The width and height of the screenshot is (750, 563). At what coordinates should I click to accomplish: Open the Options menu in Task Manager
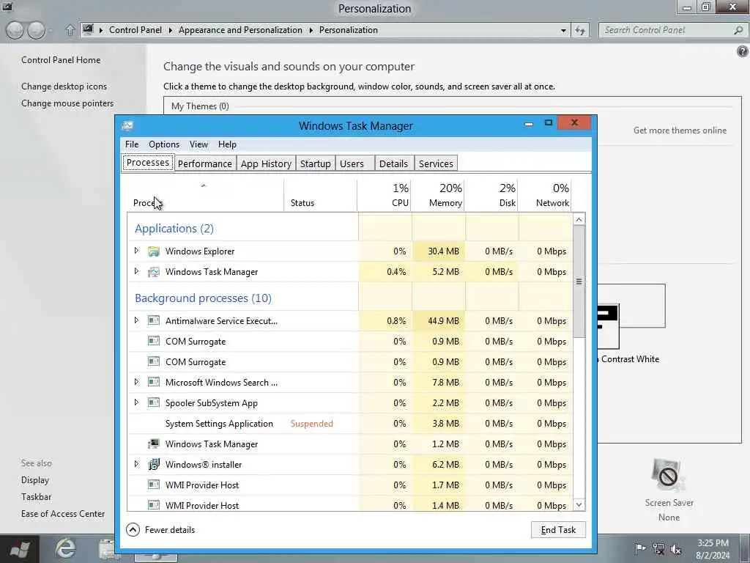point(164,144)
